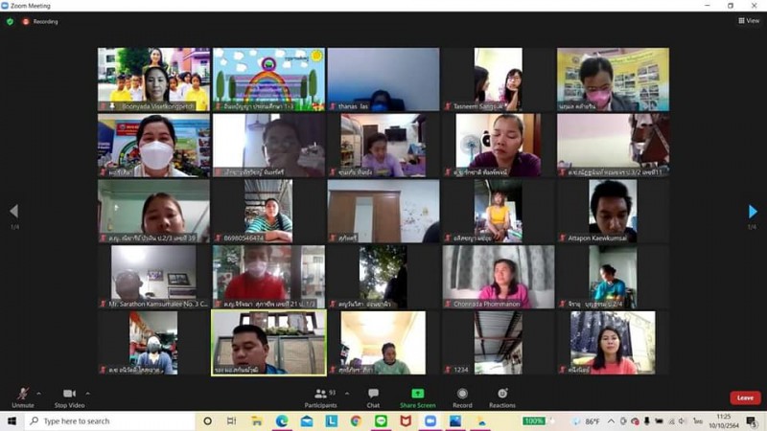This screenshot has width=767, height=431.
Task: Toggle the Record button
Action: (x=462, y=397)
